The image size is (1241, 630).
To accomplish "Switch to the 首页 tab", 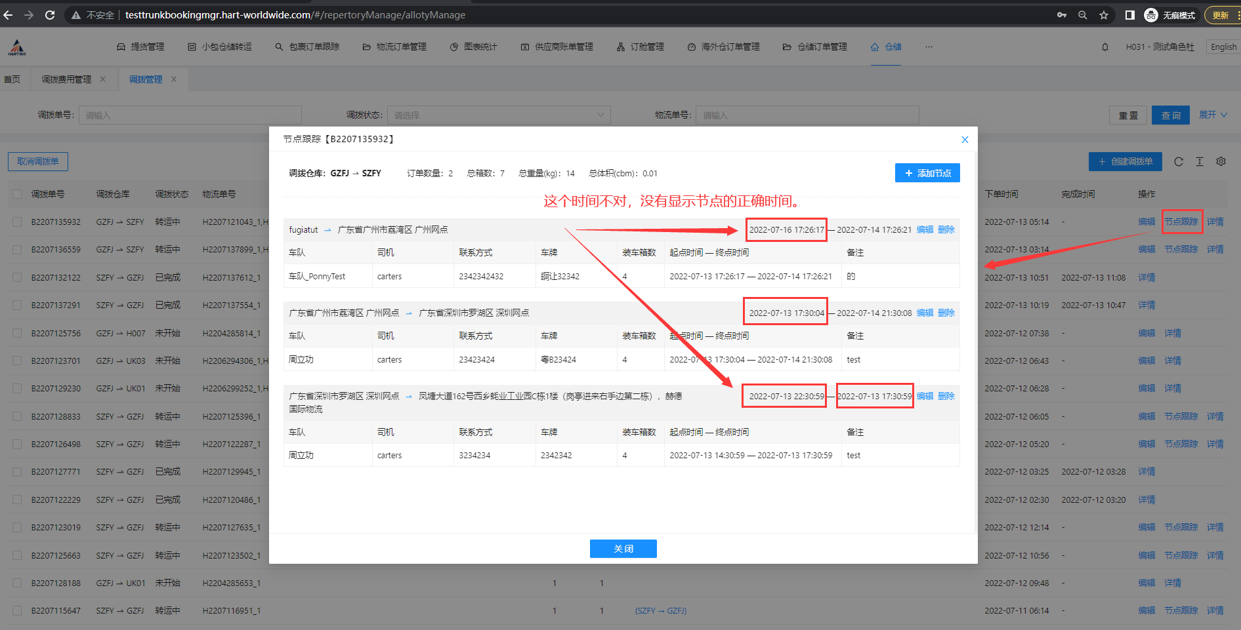I will tap(12, 79).
